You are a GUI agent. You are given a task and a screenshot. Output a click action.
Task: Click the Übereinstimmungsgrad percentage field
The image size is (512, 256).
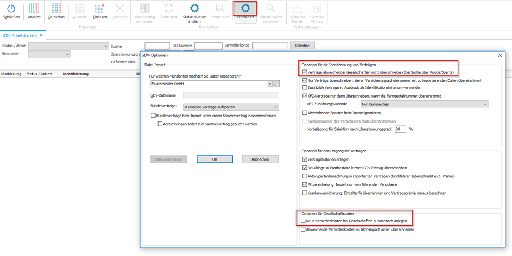click(400, 129)
